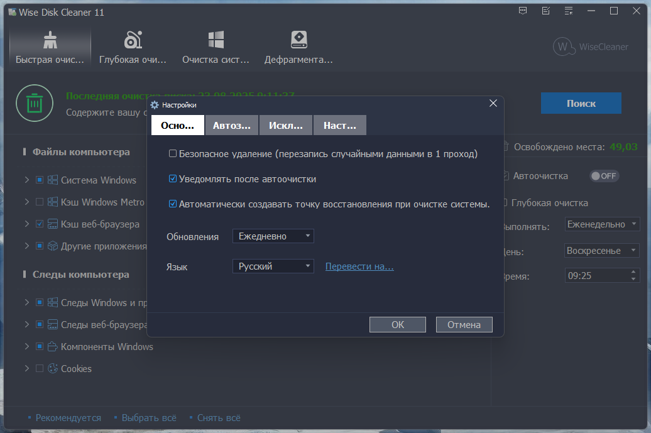Expand the Кэш веб-браузера node
Viewport: 651px width, 433px height.
point(27,224)
